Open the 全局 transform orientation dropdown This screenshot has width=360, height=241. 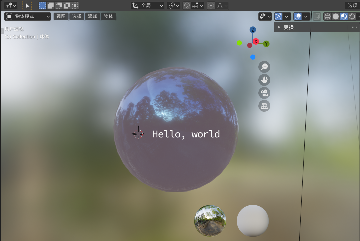[x=147, y=6]
